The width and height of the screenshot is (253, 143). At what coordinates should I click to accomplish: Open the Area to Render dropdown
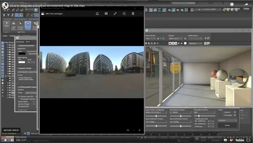click(x=150, y=39)
